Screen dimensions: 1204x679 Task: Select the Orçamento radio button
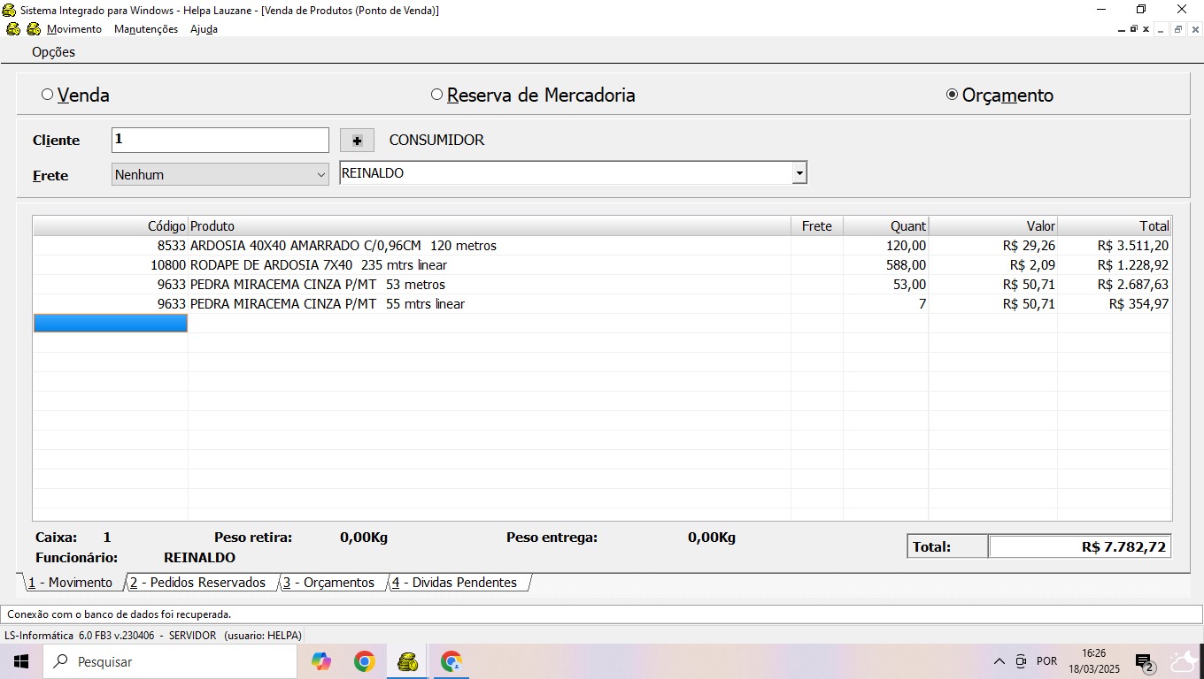[952, 95]
